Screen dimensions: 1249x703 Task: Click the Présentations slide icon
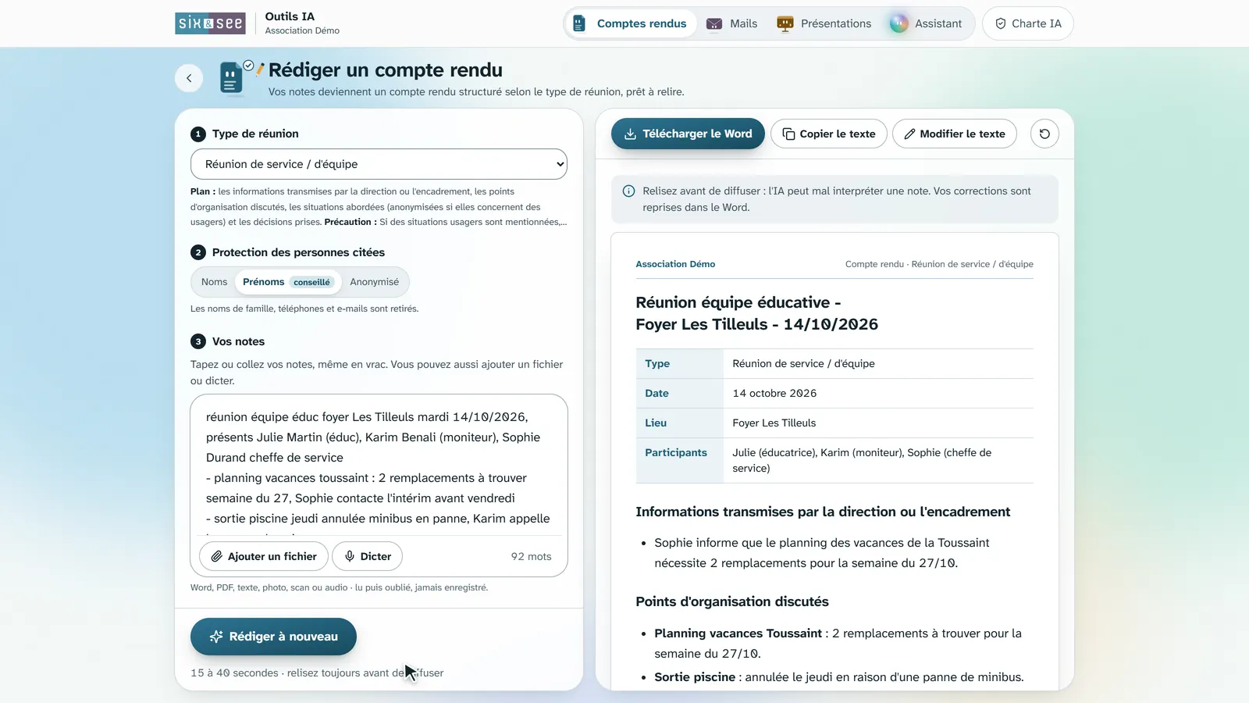785,23
